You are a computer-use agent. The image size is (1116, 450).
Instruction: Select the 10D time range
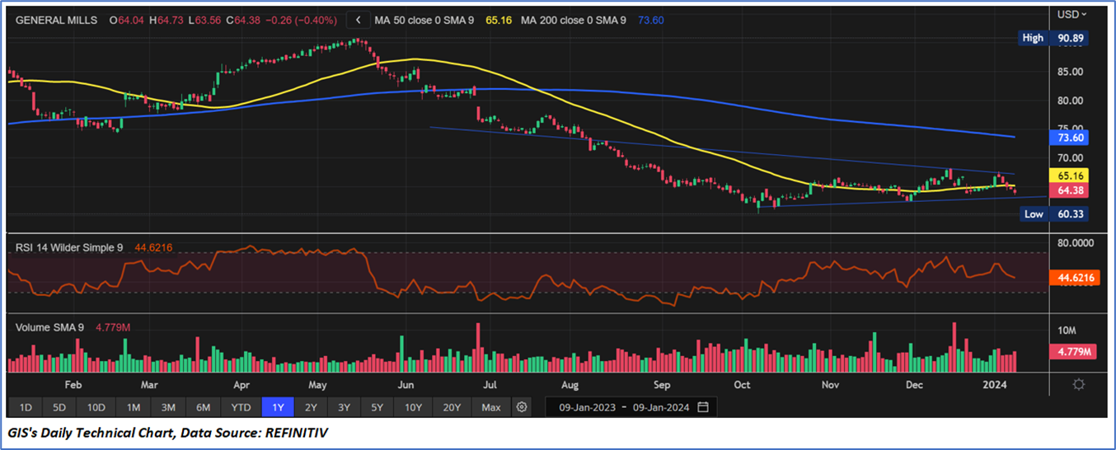click(96, 407)
